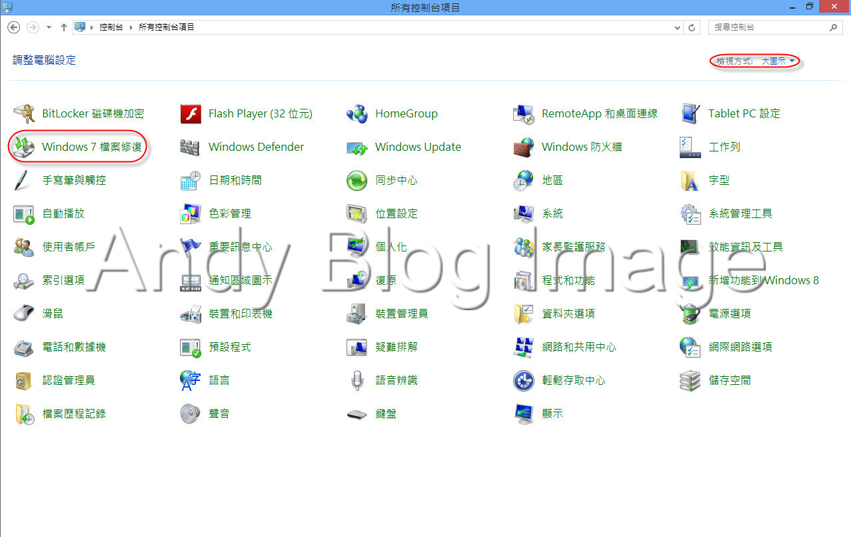Click the 控制台 breadcrumb segment
The image size is (851, 537).
pyautogui.click(x=111, y=27)
